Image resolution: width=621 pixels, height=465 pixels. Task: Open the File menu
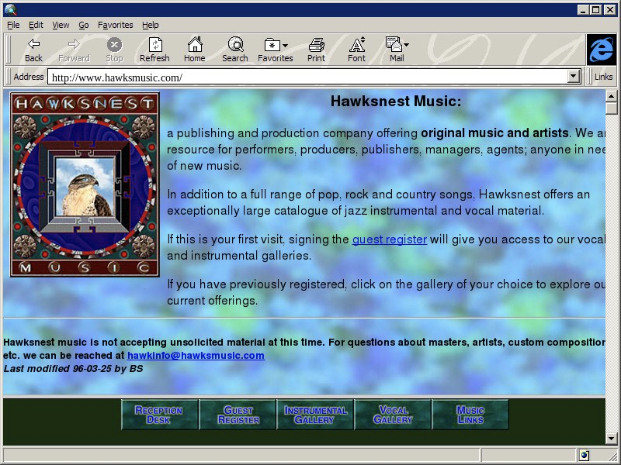[x=13, y=25]
